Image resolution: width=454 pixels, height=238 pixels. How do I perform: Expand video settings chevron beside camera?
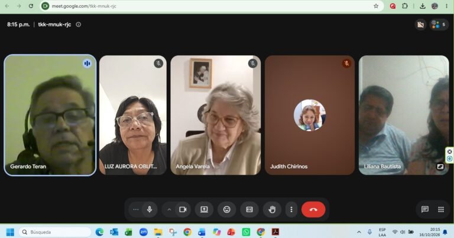point(169,210)
